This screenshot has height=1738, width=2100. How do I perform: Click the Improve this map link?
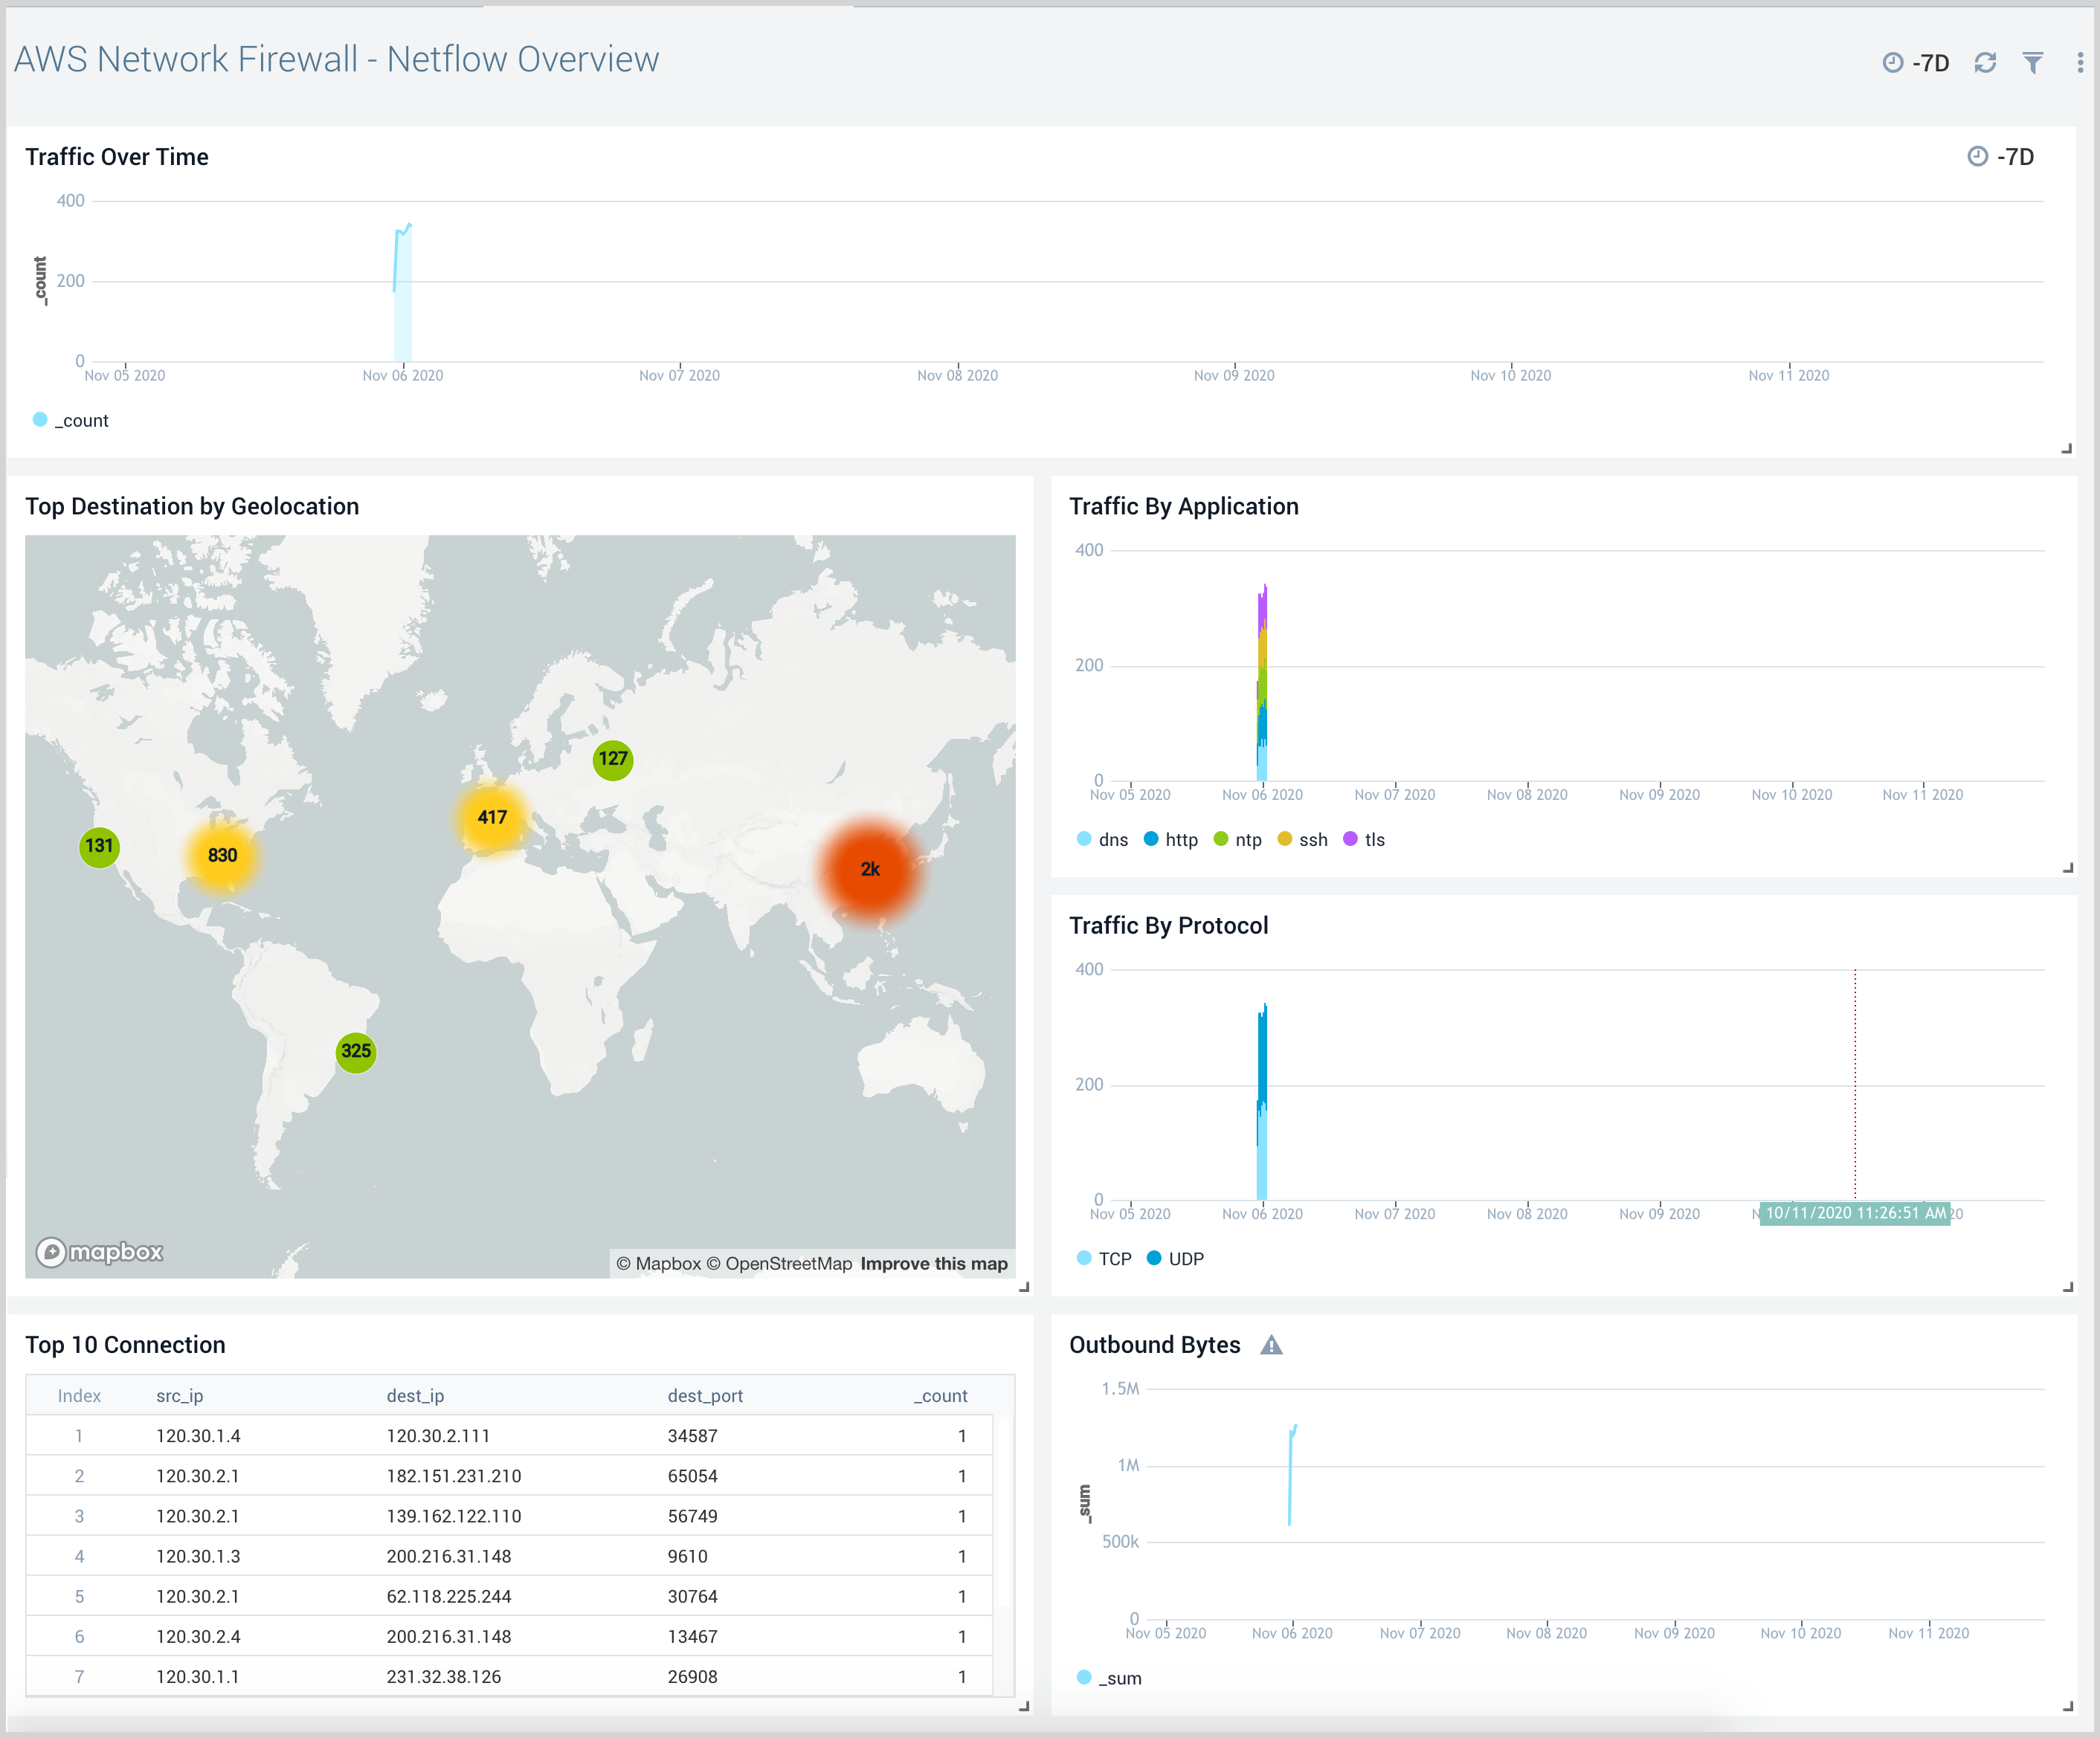933,1263
